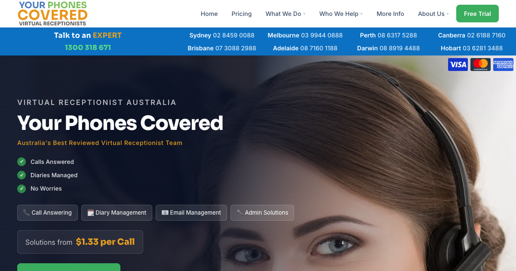Viewport: 516px width, 271px height.
Task: Click the American Express payment icon
Action: (503, 64)
